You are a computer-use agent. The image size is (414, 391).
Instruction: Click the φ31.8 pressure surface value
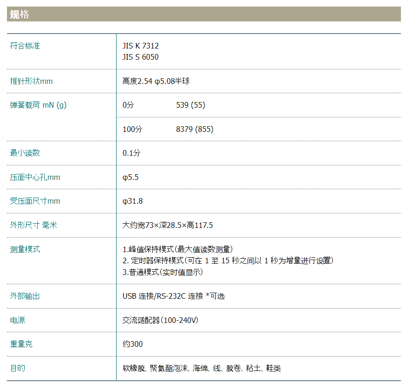[x=132, y=201]
